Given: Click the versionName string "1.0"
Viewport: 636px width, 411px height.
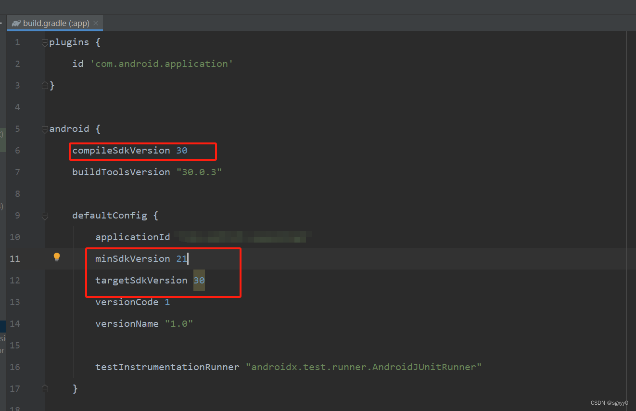Looking at the screenshot, I should point(179,323).
